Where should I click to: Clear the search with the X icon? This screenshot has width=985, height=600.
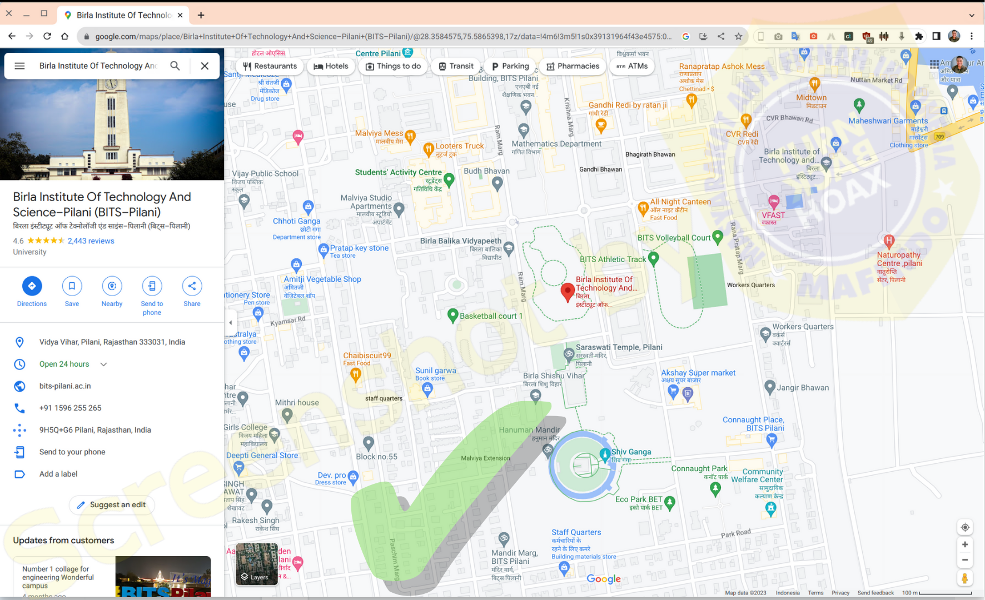[205, 66]
